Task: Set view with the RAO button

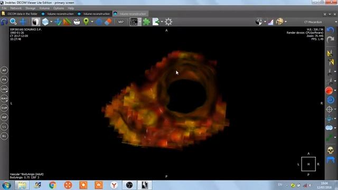Action: [x=4, y=99]
